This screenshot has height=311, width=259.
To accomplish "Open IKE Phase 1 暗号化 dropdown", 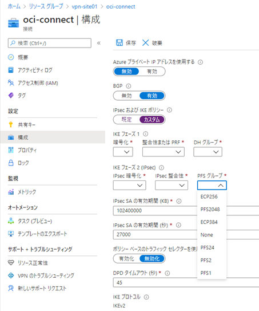I will click(123, 152).
